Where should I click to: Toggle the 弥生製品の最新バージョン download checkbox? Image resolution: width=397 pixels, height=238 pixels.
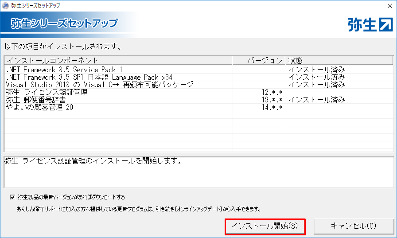pos(12,197)
